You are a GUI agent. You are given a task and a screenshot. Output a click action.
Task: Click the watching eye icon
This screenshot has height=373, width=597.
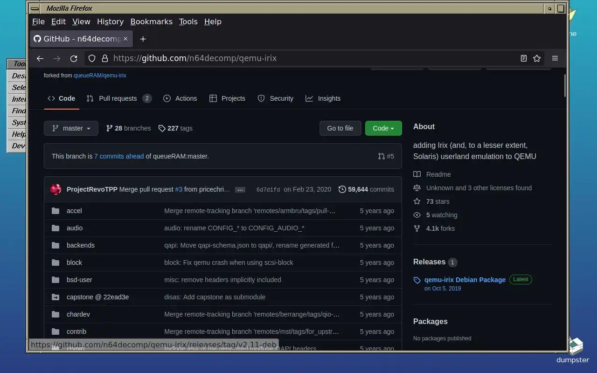tap(417, 215)
